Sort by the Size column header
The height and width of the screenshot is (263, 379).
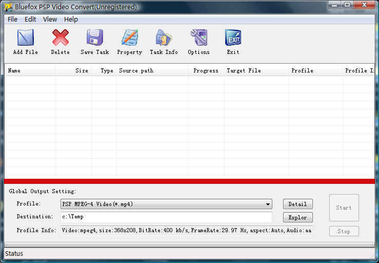73,71
